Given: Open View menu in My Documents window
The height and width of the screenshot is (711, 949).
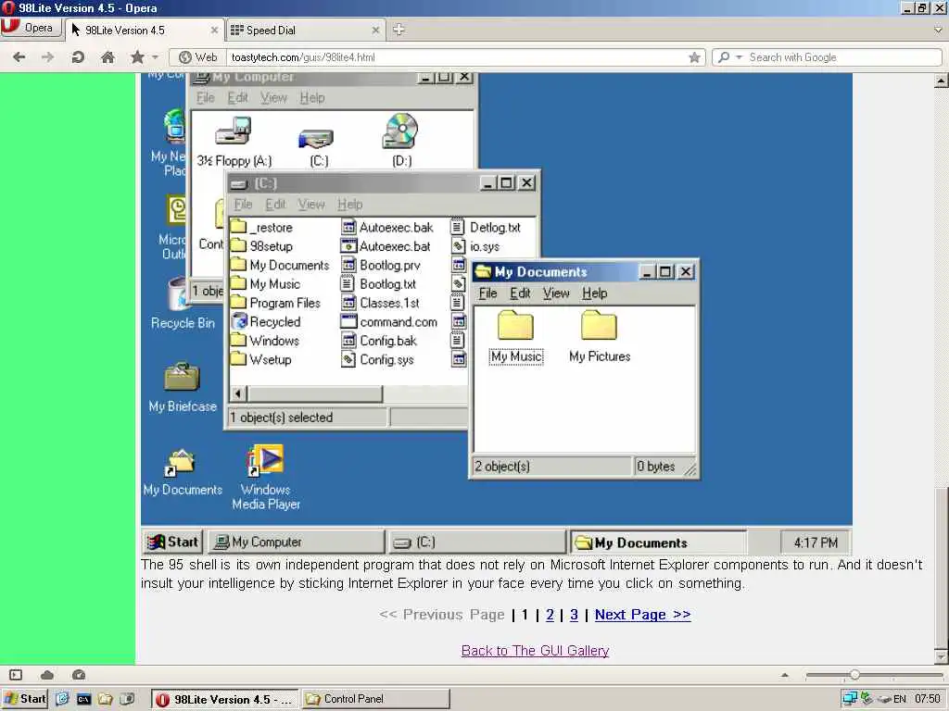Looking at the screenshot, I should click(x=556, y=293).
